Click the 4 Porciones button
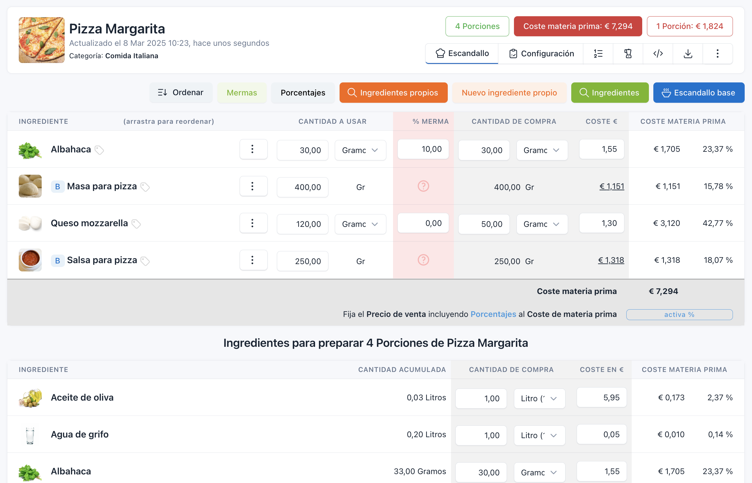752x483 pixels. [x=477, y=26]
